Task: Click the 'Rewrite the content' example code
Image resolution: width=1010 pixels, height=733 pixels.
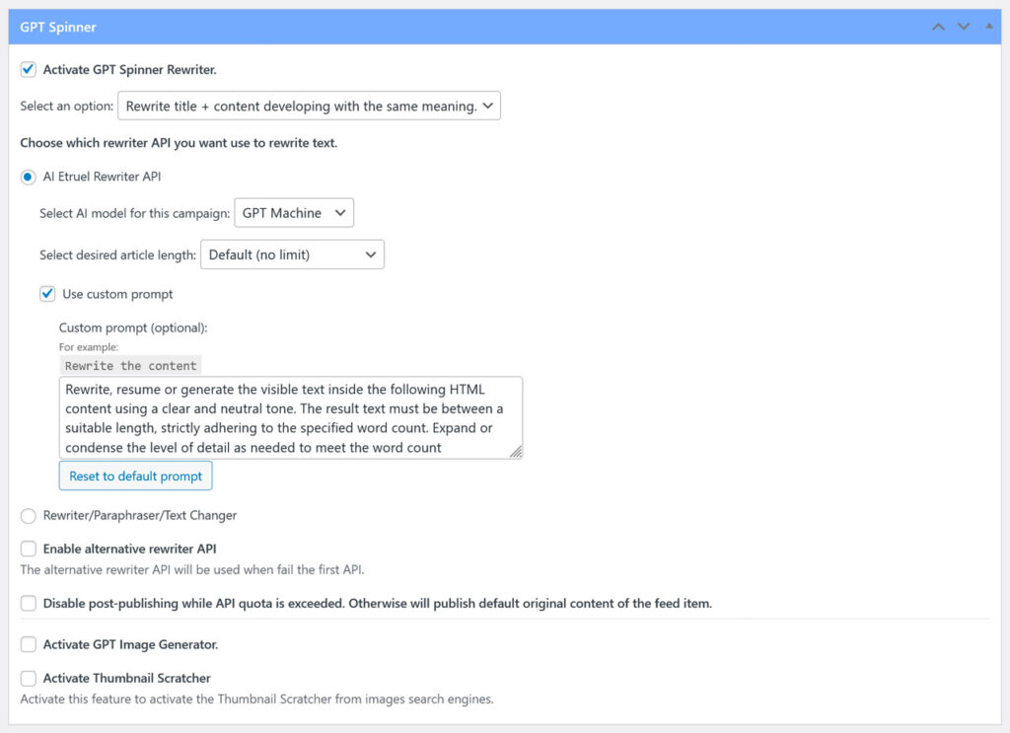Action: pos(130,366)
